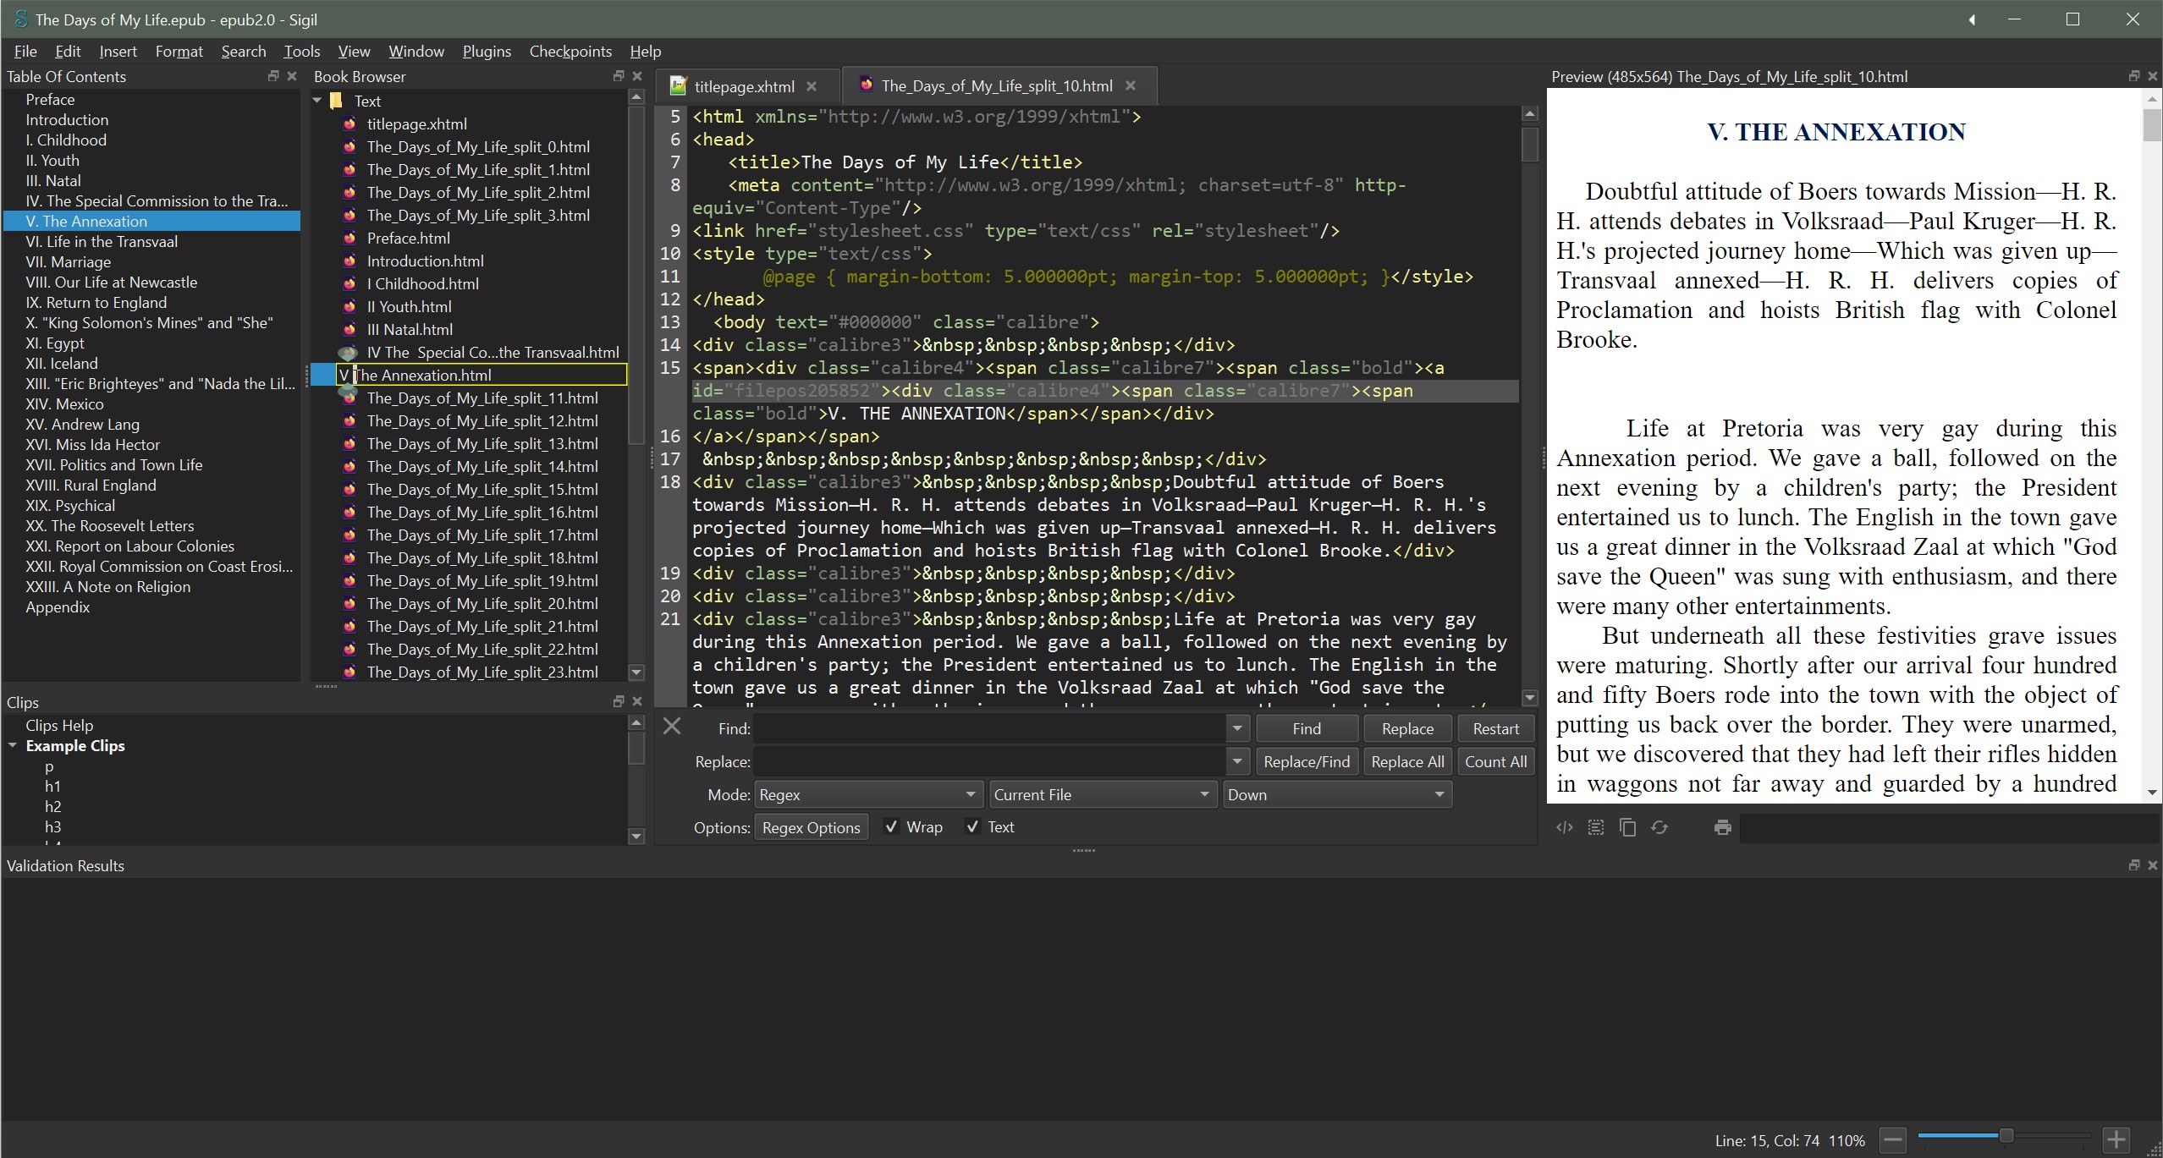Screen dimensions: 2163x1158
Task: Click the Inspect code icon in Preview toolbar
Action: click(x=1564, y=827)
